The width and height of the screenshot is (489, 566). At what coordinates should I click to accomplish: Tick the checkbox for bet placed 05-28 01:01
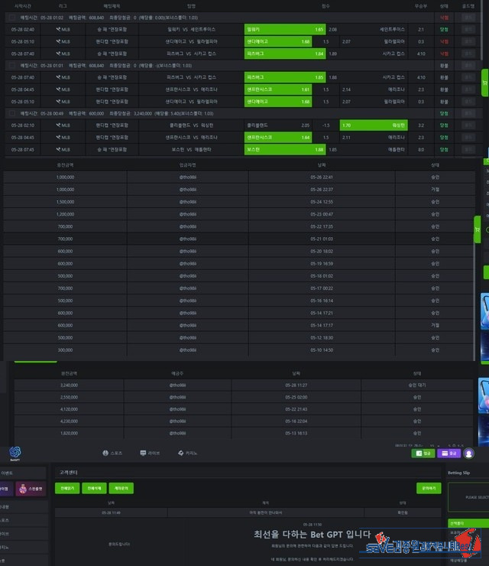[x=12, y=65]
